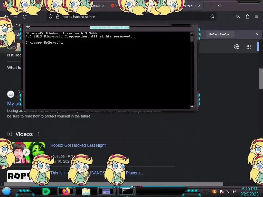Dismiss the Refresh Firefox notification bar
Screen dimensions: 263x197
coord(257,34)
